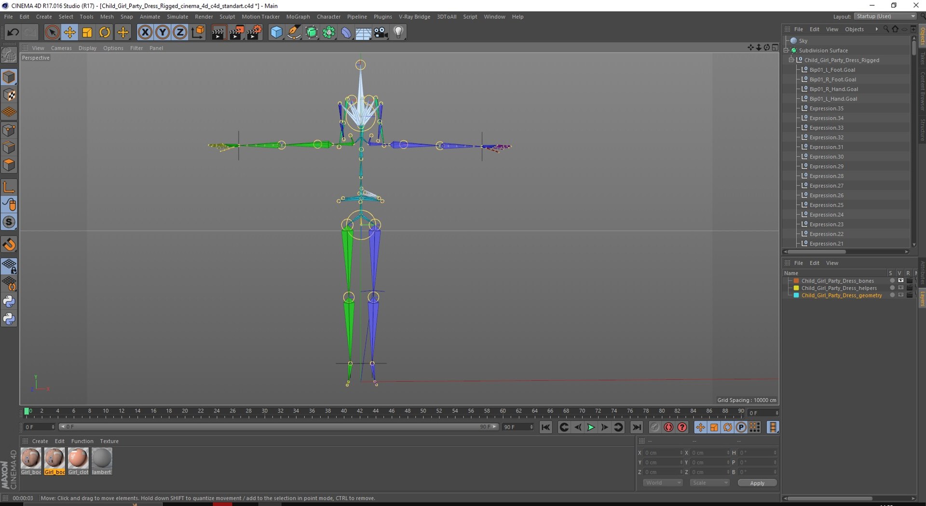Viewport: 926px width, 506px height.
Task: Toggle X axis lock
Action: tap(145, 32)
